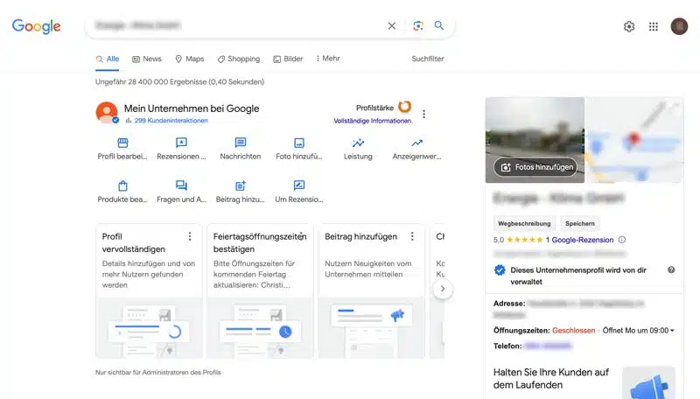Switch to the Bilder tab

pos(288,59)
